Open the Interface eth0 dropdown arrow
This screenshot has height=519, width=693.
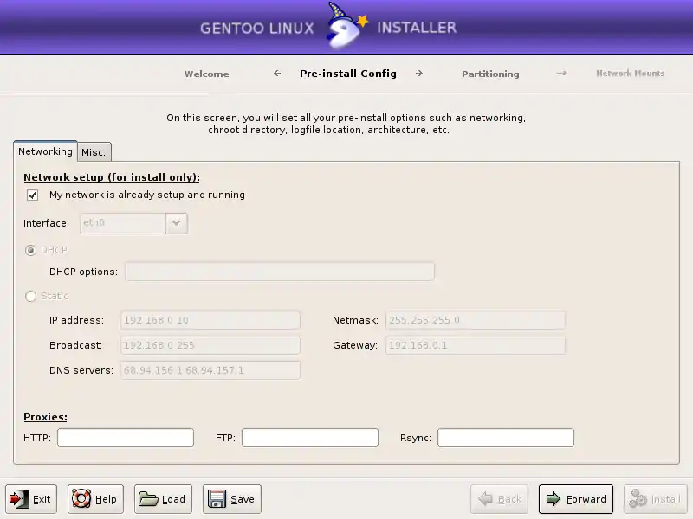pos(177,223)
